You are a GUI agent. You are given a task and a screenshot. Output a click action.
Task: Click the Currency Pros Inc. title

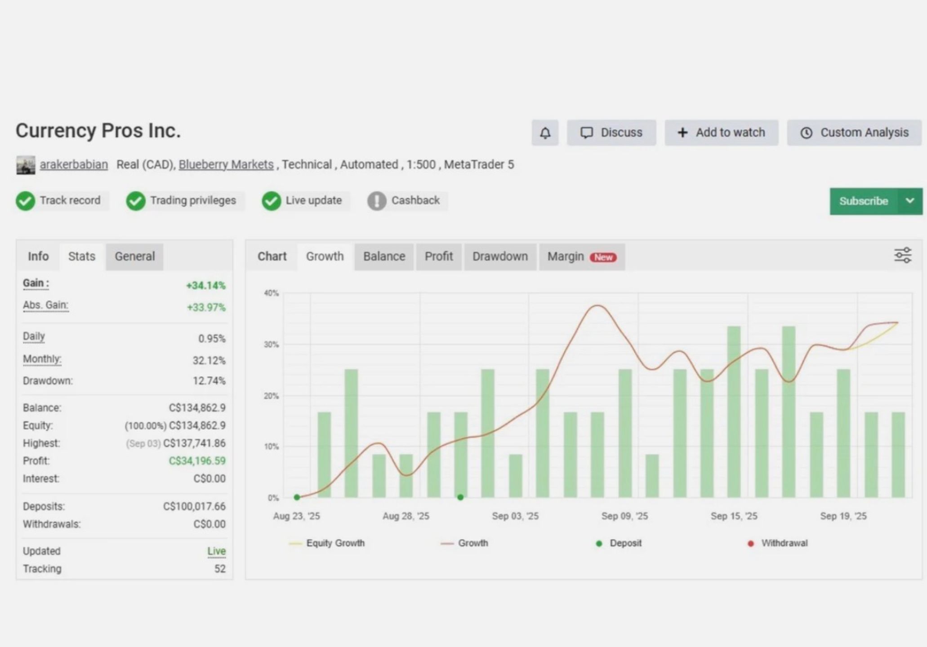(98, 131)
